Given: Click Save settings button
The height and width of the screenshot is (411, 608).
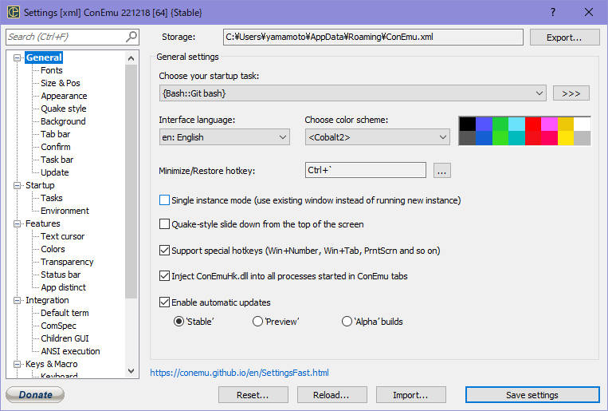Looking at the screenshot, I should pos(532,395).
